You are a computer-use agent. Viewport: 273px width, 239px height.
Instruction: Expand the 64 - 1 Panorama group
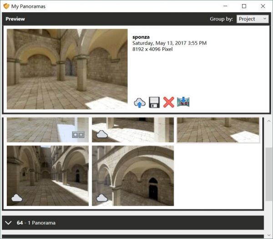[133, 223]
